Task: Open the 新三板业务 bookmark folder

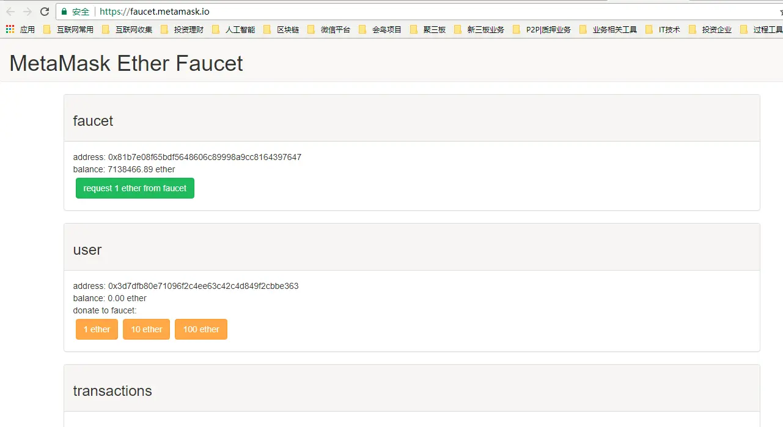Action: (479, 29)
